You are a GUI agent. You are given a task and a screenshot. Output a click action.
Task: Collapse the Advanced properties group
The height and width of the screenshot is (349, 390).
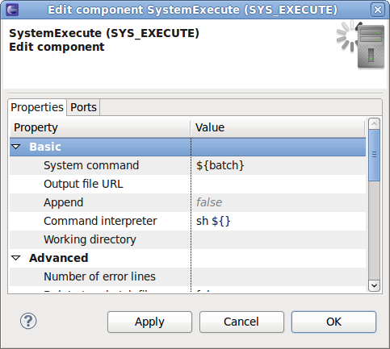click(x=16, y=258)
